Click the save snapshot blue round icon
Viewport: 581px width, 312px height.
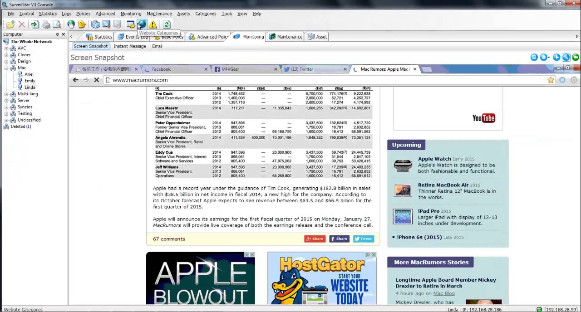(x=534, y=57)
